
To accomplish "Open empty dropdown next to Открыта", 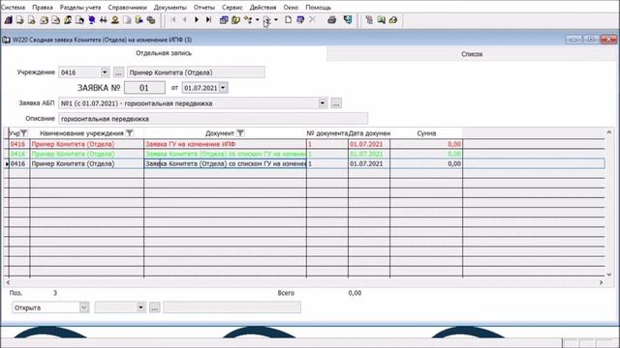I will (x=140, y=307).
